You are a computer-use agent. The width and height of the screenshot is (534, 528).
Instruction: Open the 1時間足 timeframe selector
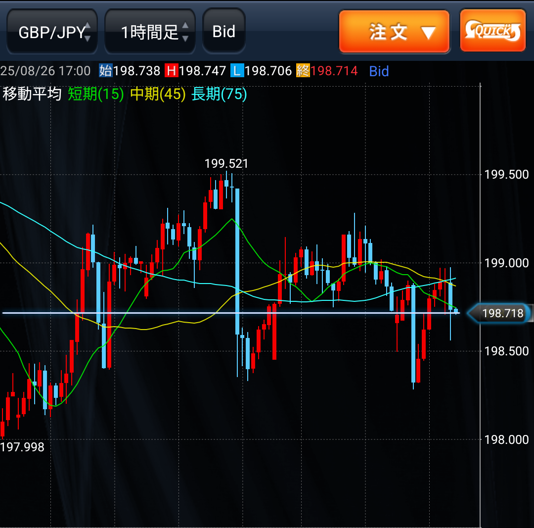coord(150,32)
